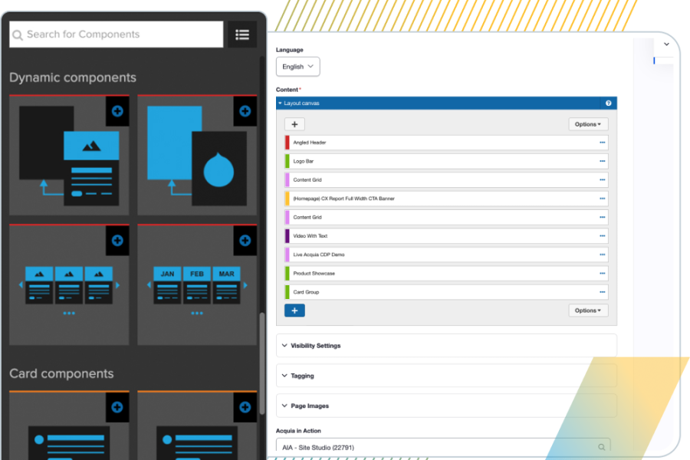Click the blue plus button below Card Group
The image size is (690, 460).
[x=294, y=310]
